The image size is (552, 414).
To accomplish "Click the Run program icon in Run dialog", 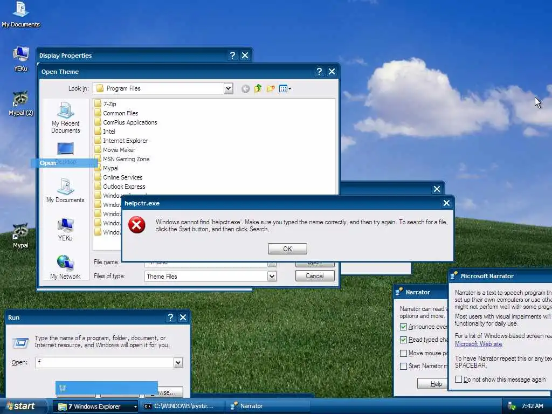I will click(20, 342).
